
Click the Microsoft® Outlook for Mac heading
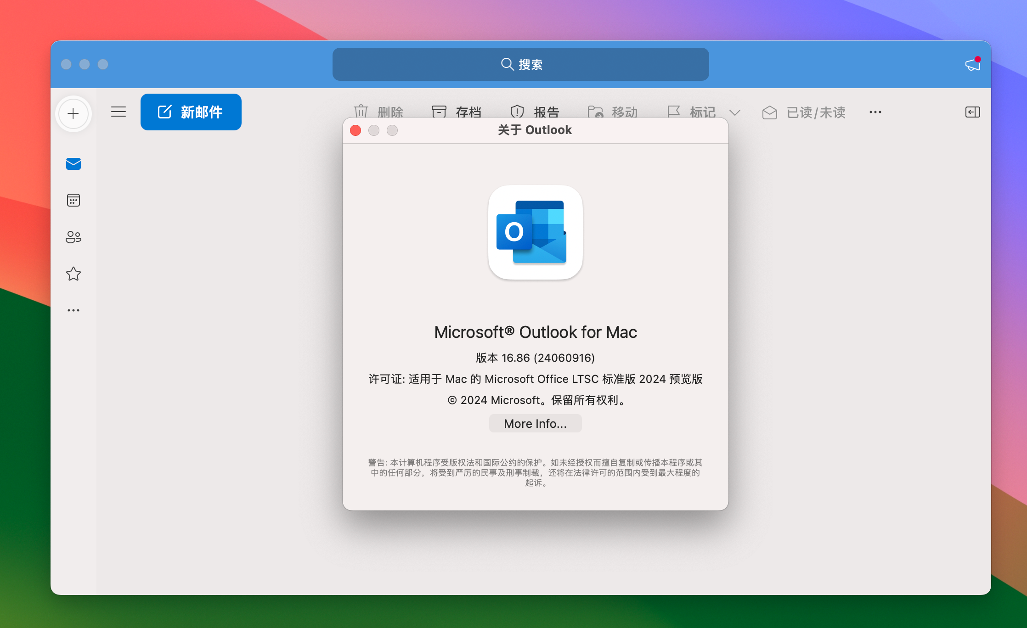pyautogui.click(x=536, y=332)
